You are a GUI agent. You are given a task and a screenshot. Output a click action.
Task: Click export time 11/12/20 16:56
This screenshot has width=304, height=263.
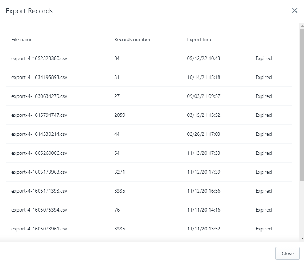(204, 191)
